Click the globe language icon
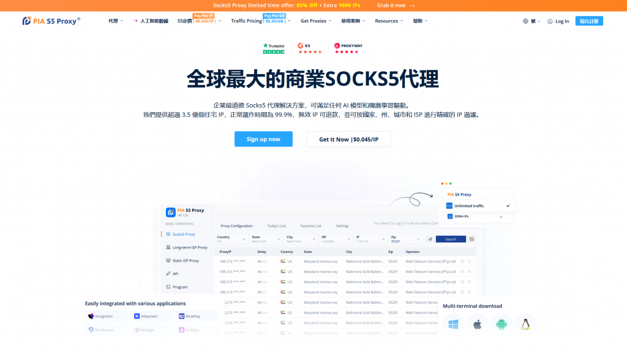Viewport: 627px width, 354px height. coord(525,21)
